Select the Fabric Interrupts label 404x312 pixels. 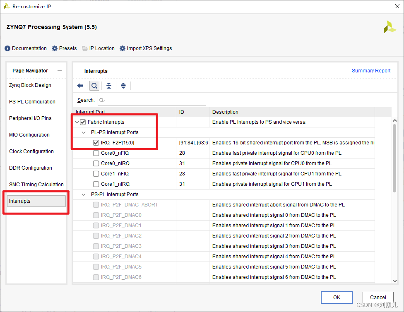click(x=106, y=122)
